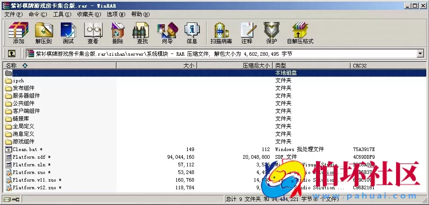Select the Platform.sln file icon
This screenshot has width=429, height=205.
(9, 165)
